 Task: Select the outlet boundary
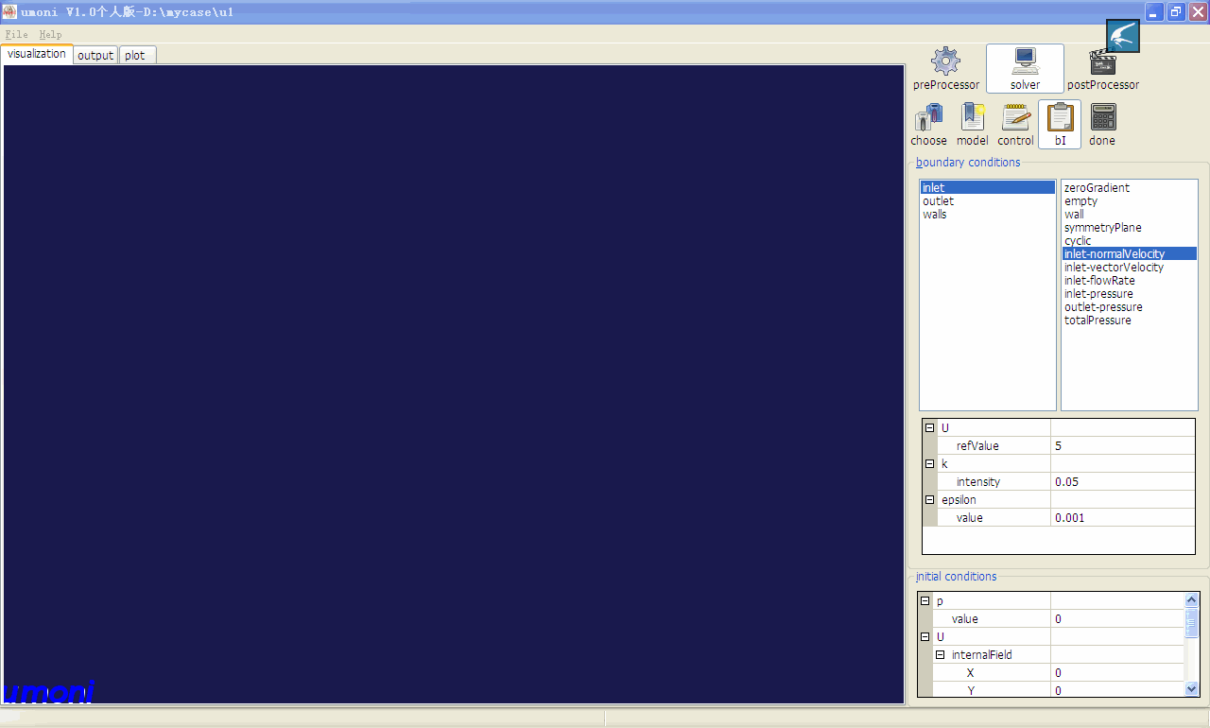point(938,200)
